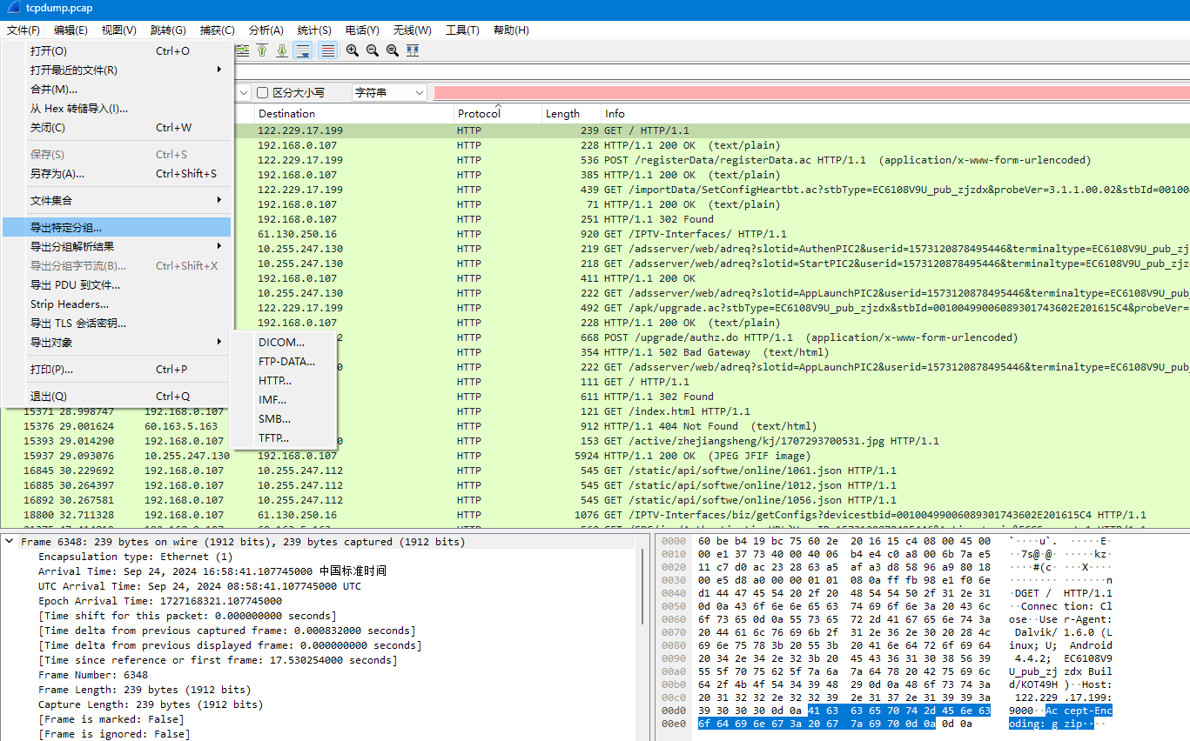The image size is (1190, 741).
Task: Open the 统计(S) menu
Action: pos(314,30)
